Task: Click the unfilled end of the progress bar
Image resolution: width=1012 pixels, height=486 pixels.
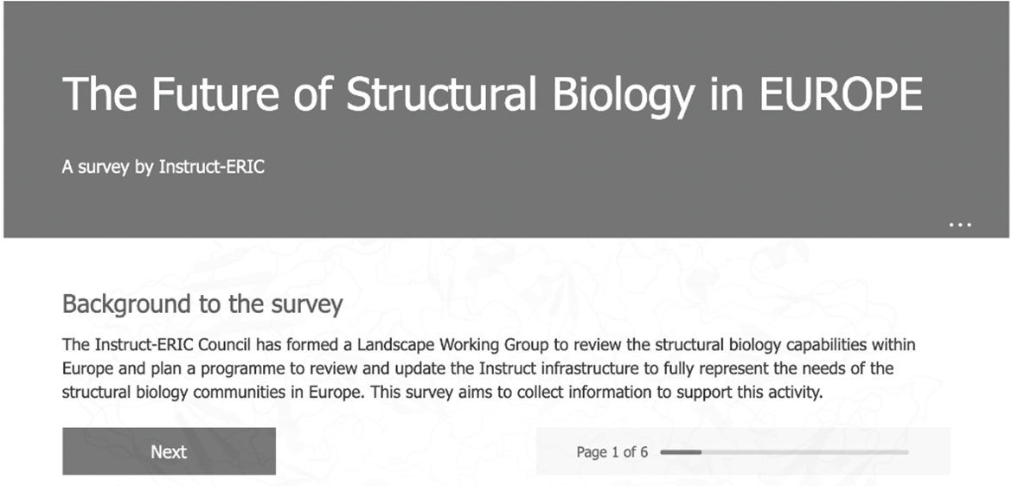Action: tap(900, 451)
